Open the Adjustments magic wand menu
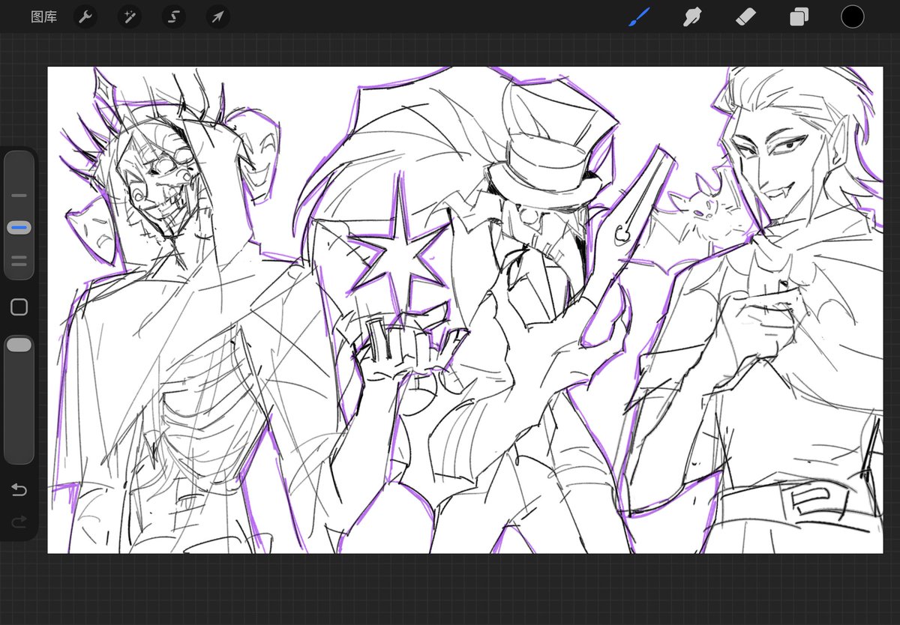 [129, 16]
